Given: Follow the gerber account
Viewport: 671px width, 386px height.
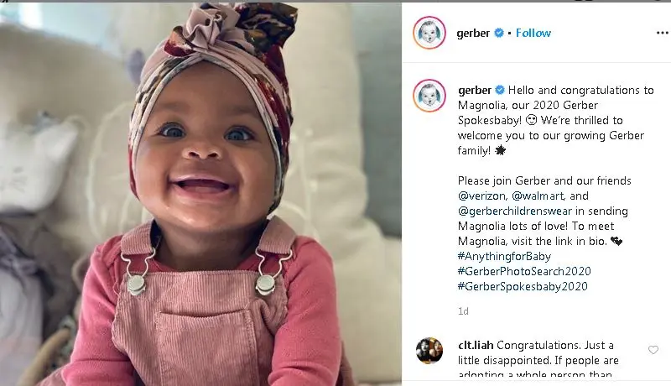Looking at the screenshot, I should tap(533, 33).
